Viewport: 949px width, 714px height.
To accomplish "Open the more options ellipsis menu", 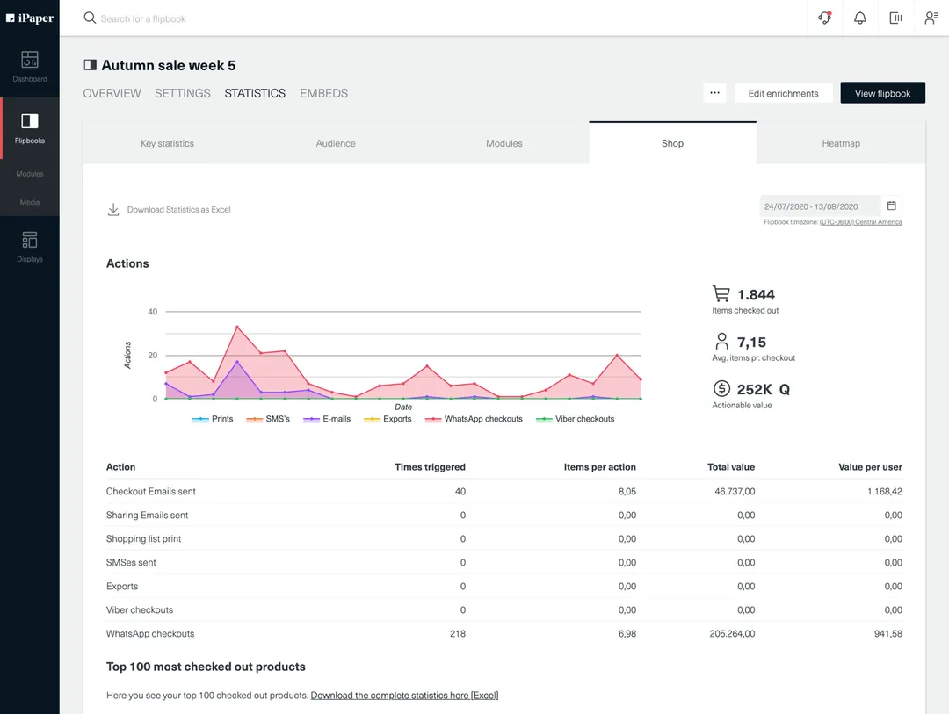I will coord(714,92).
